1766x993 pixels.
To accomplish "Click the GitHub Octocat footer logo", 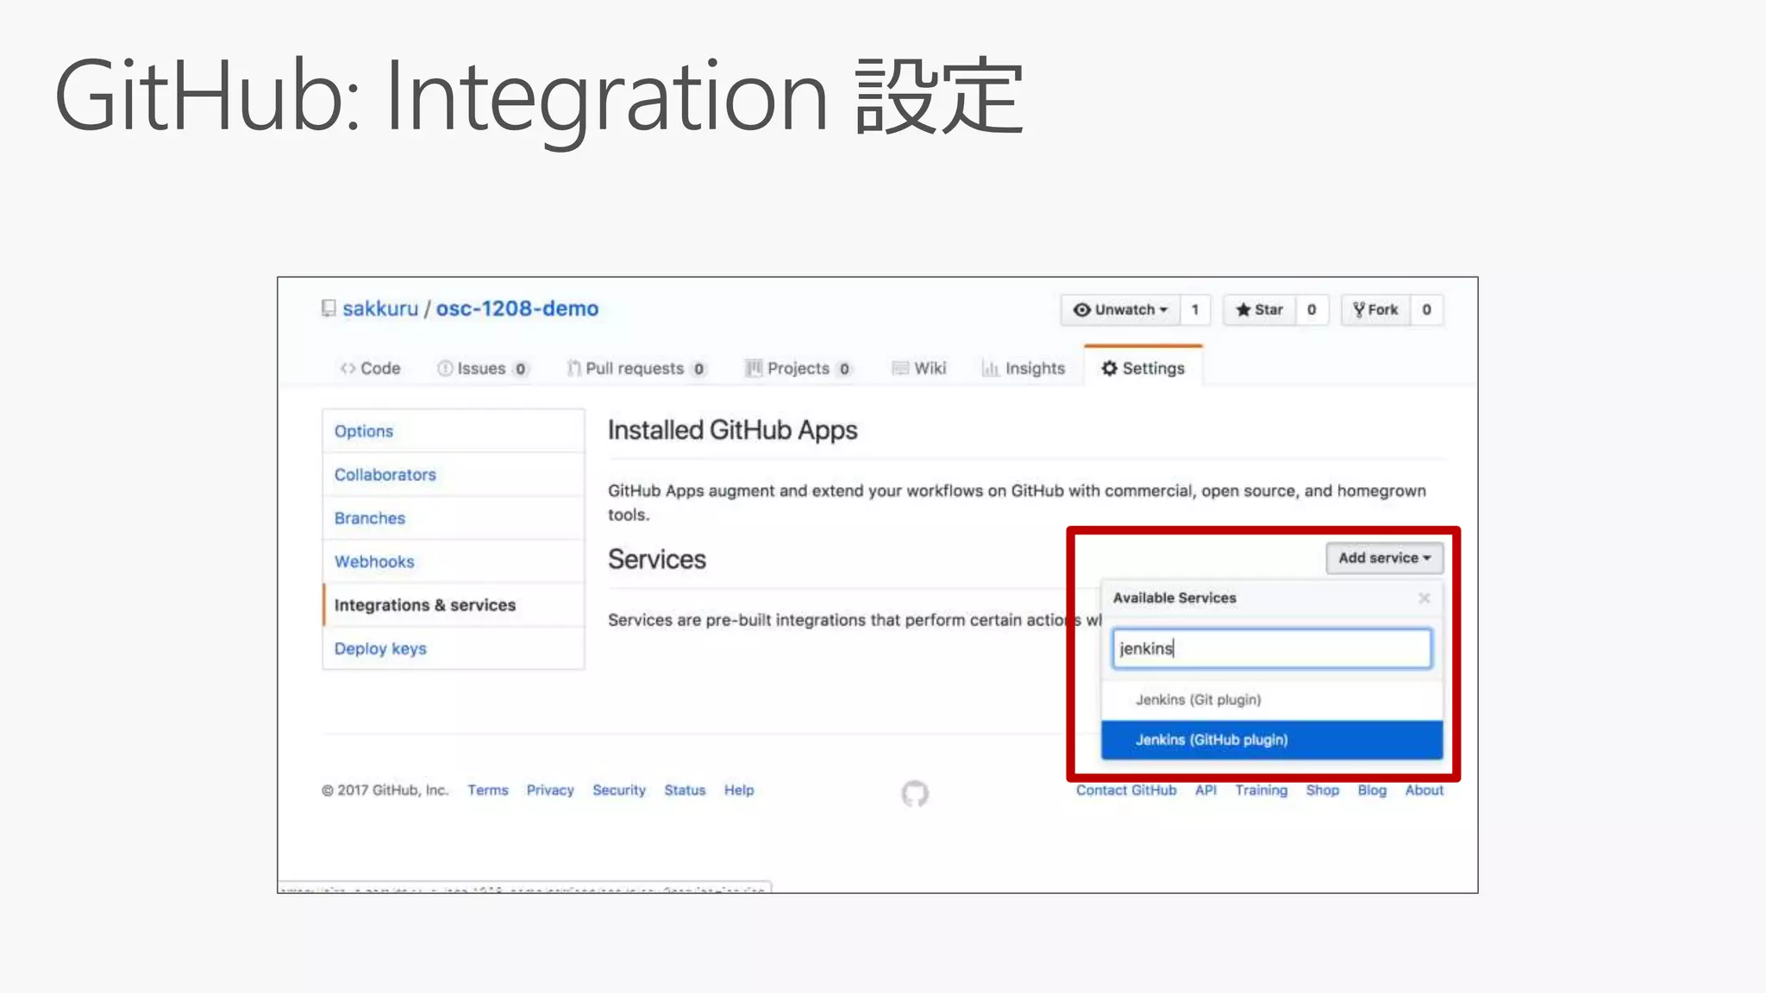I will (915, 793).
